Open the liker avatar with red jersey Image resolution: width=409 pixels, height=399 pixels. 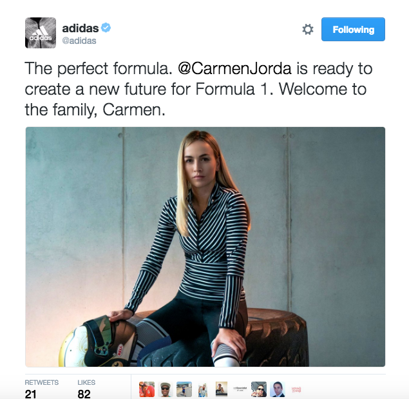(x=147, y=389)
